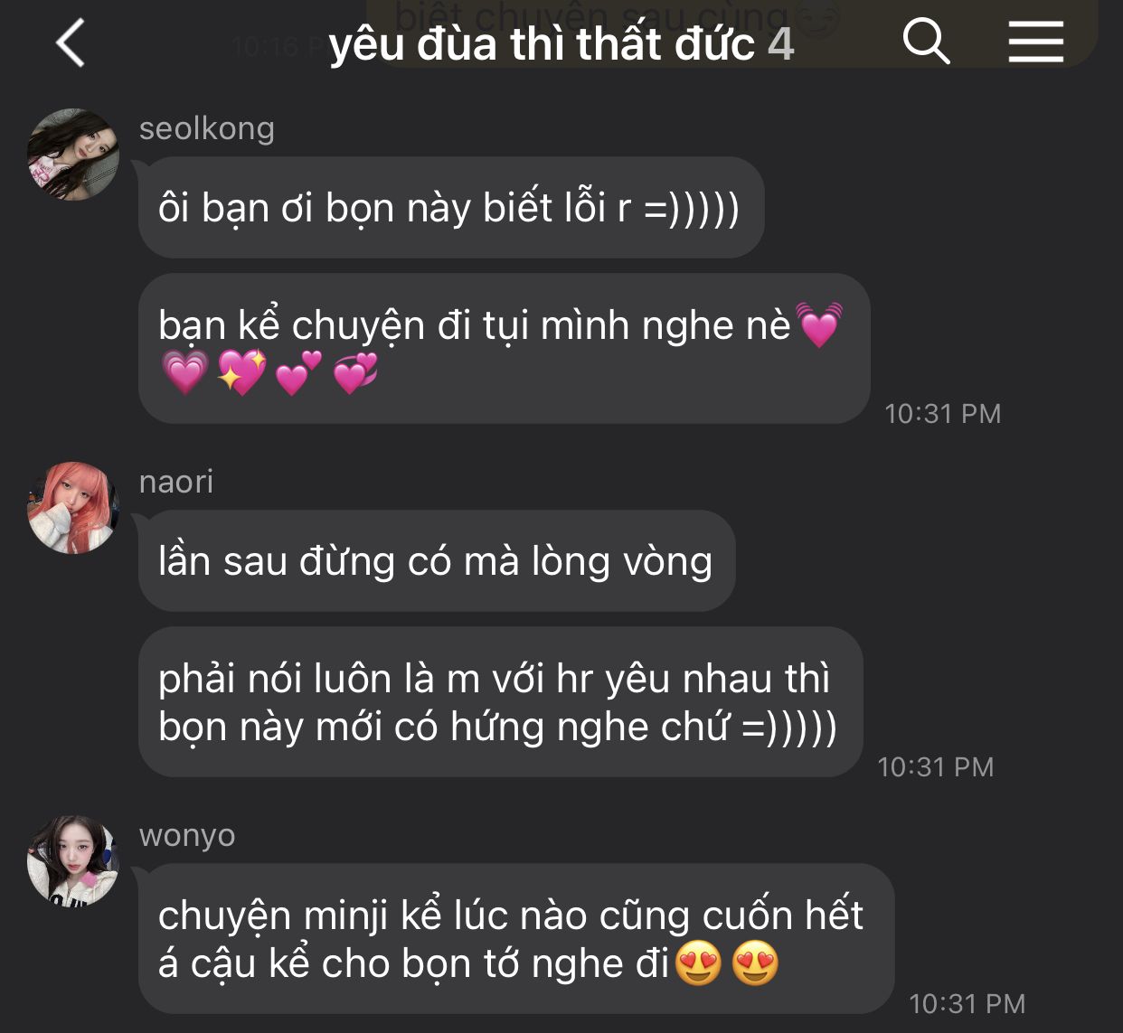Screen dimensions: 1123x1033
Task: Select message 'lần sau đừng có mà lòng vòng'
Action: coord(437,561)
